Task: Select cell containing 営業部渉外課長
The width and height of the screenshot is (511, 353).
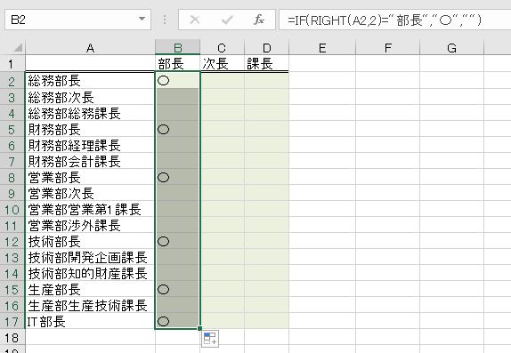Action: click(x=90, y=225)
